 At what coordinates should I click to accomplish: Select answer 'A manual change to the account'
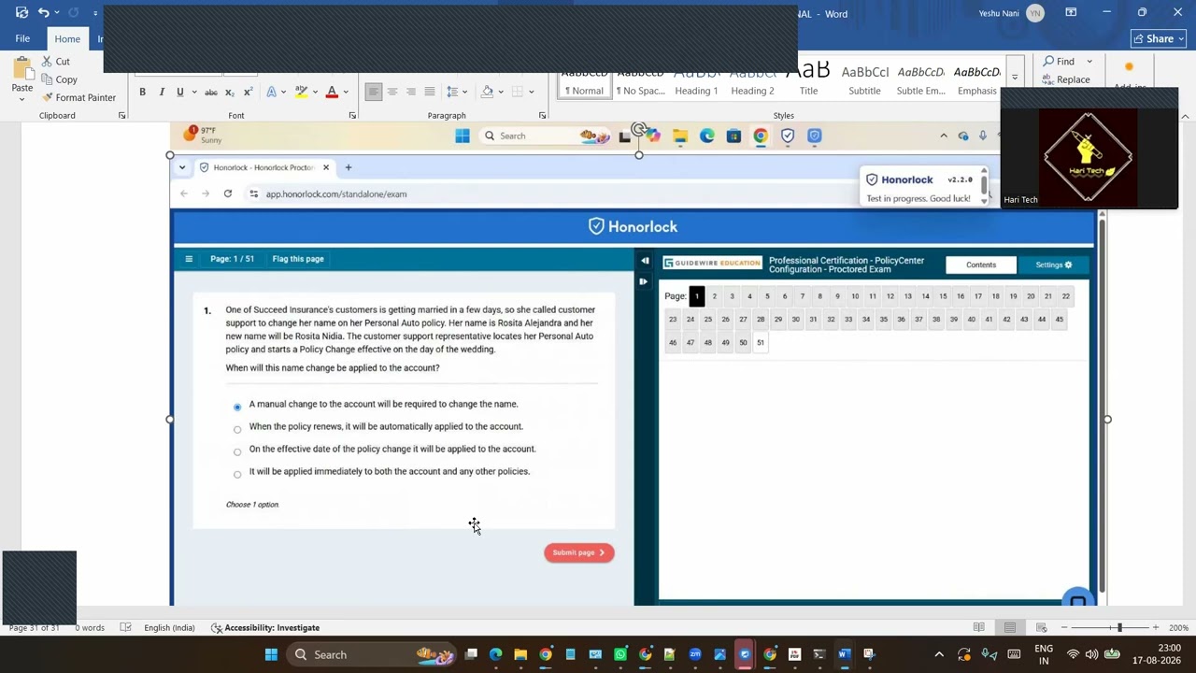[x=237, y=407]
